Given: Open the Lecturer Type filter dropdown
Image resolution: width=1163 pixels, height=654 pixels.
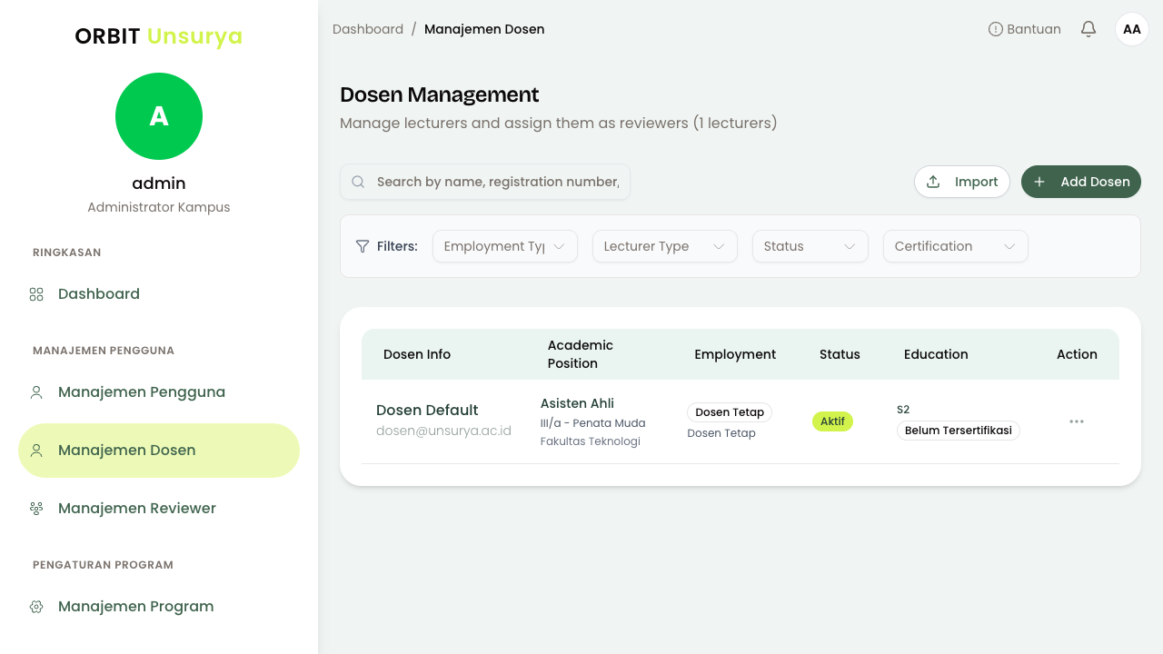Looking at the screenshot, I should (x=665, y=246).
